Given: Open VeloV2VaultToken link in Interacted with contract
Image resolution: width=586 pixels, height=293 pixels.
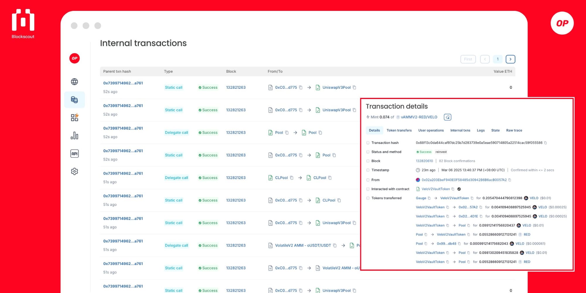Looking at the screenshot, I should coord(436,189).
